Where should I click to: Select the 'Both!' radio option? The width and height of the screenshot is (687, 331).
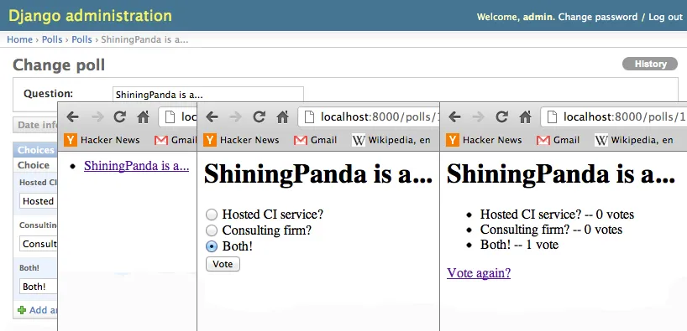pos(212,246)
